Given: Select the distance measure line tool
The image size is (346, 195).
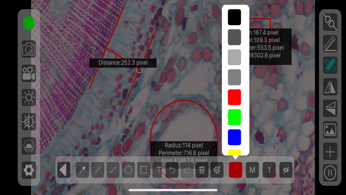Looking at the screenshot, I should (113, 170).
